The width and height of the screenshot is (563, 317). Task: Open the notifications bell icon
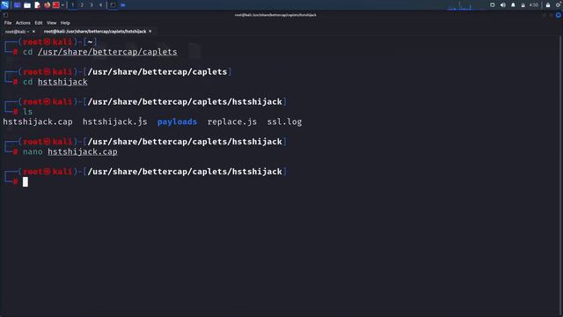(513, 5)
